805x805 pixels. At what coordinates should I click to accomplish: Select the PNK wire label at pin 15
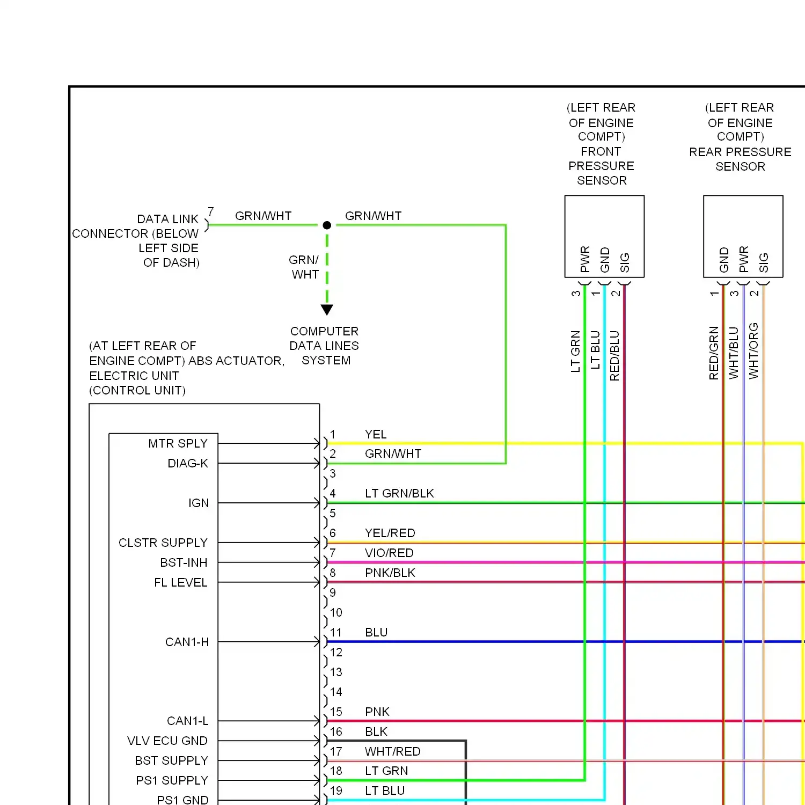(377, 712)
